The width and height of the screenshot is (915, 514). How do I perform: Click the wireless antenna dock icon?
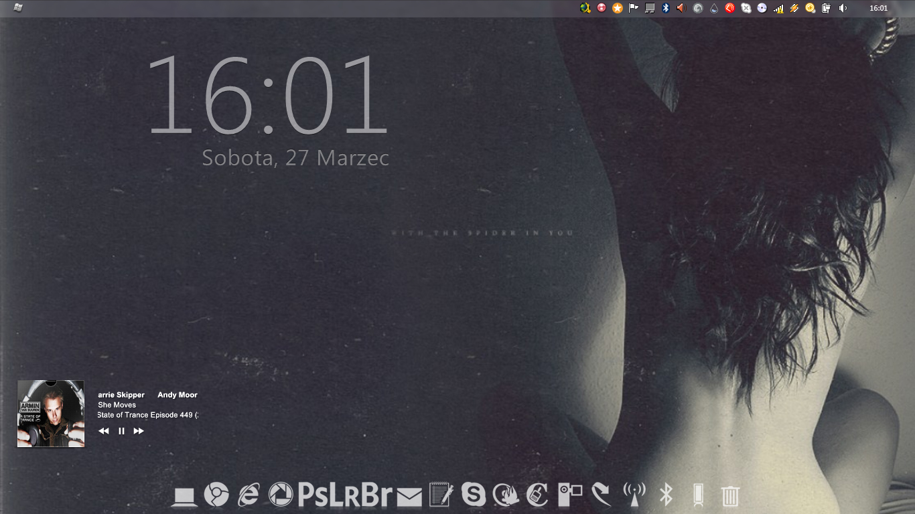(x=634, y=495)
